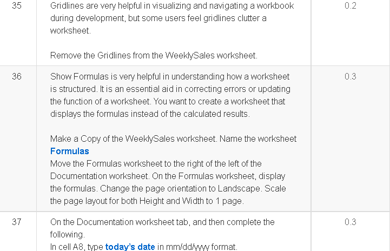390x251 pixels.
Task: Select step number 37
Action: (17, 222)
